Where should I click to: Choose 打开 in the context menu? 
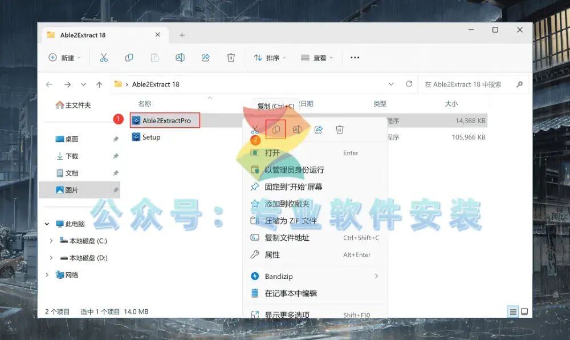[315, 153]
